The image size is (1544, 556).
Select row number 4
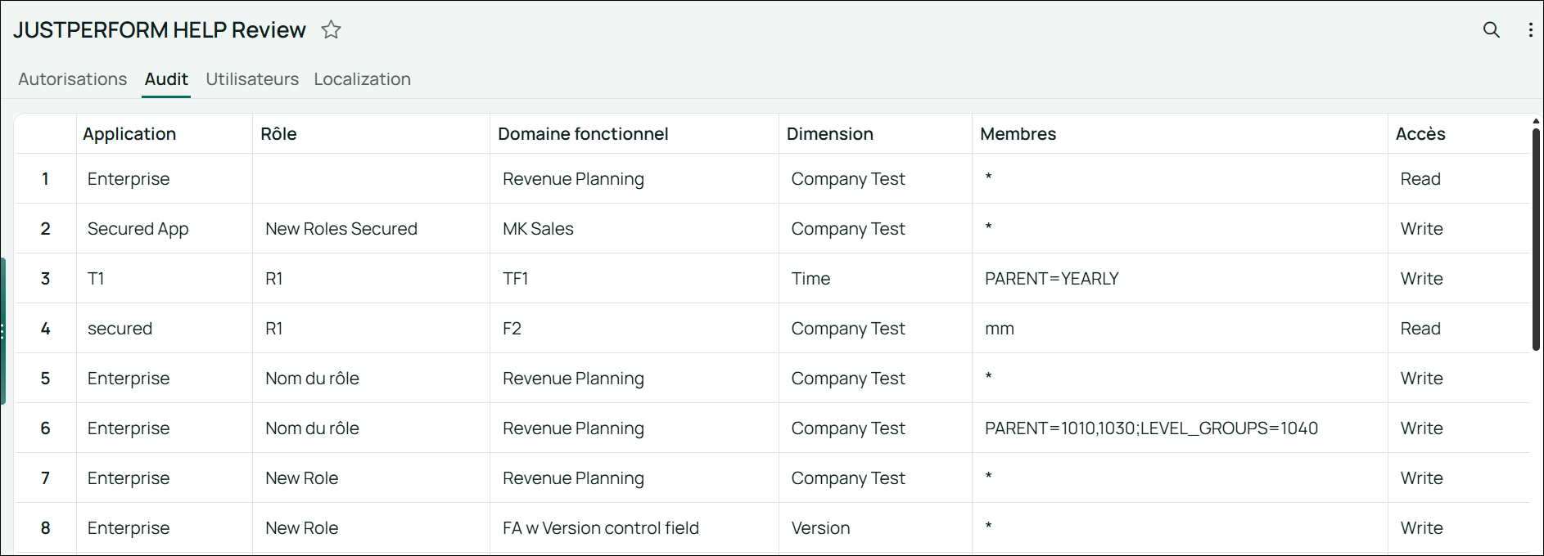45,329
